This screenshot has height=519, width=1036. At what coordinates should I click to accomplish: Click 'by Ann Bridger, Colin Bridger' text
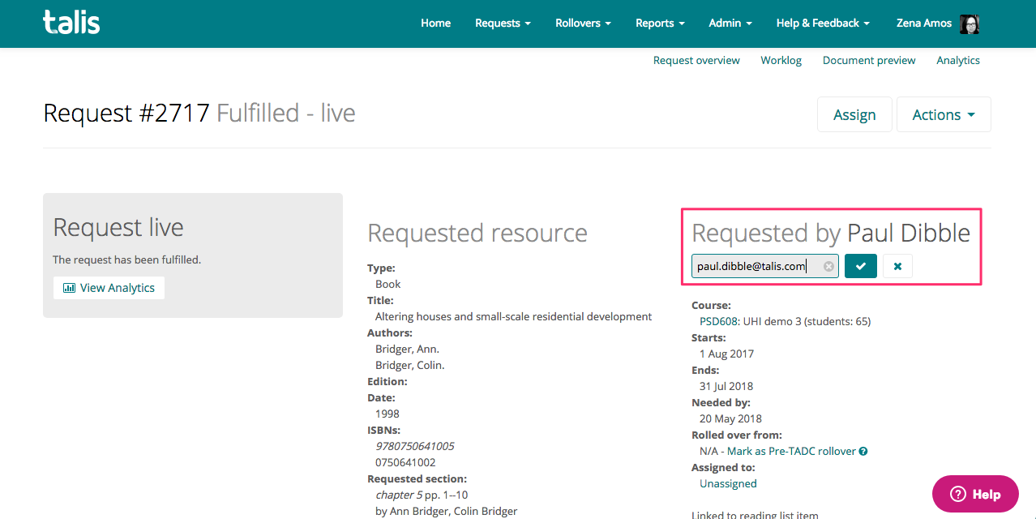click(x=446, y=511)
